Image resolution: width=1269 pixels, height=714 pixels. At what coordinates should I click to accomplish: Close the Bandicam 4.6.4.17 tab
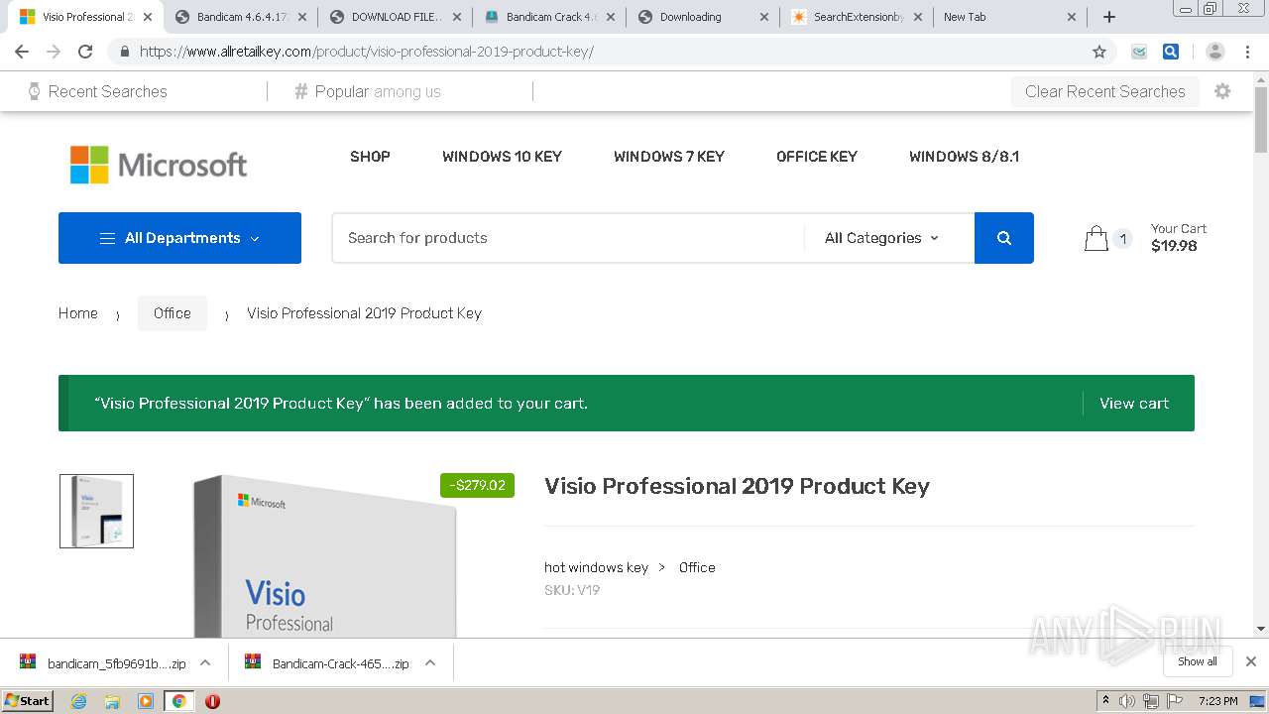(300, 17)
